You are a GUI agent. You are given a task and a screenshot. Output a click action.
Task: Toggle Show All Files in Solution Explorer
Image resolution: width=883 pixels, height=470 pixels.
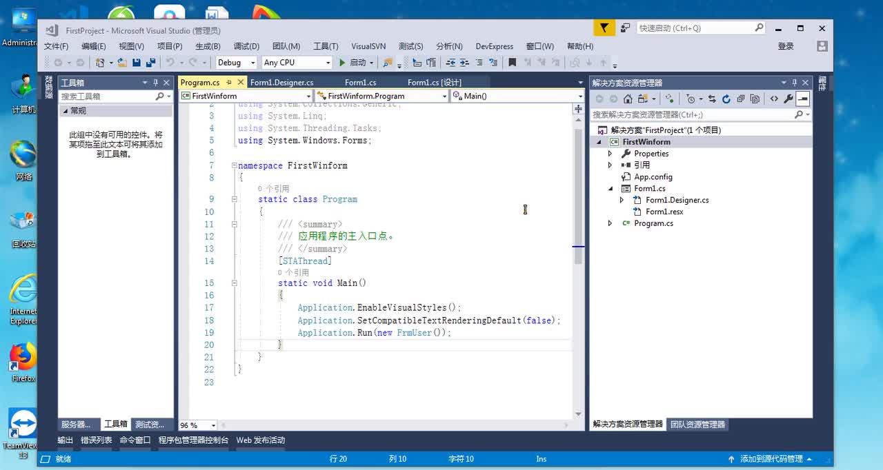(x=755, y=99)
